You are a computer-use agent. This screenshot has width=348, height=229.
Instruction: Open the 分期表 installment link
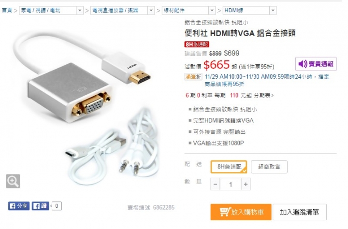[264, 96]
